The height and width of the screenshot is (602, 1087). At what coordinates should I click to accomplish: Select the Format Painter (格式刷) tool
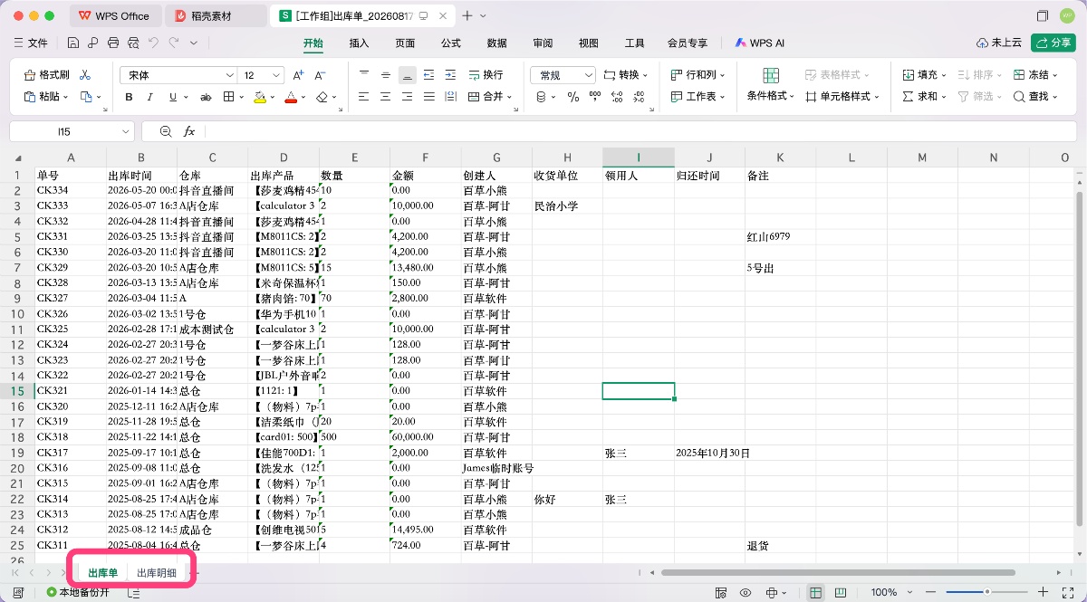point(47,75)
